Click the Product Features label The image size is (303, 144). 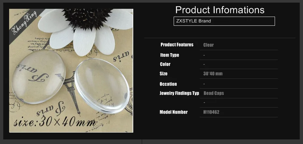tap(177, 45)
